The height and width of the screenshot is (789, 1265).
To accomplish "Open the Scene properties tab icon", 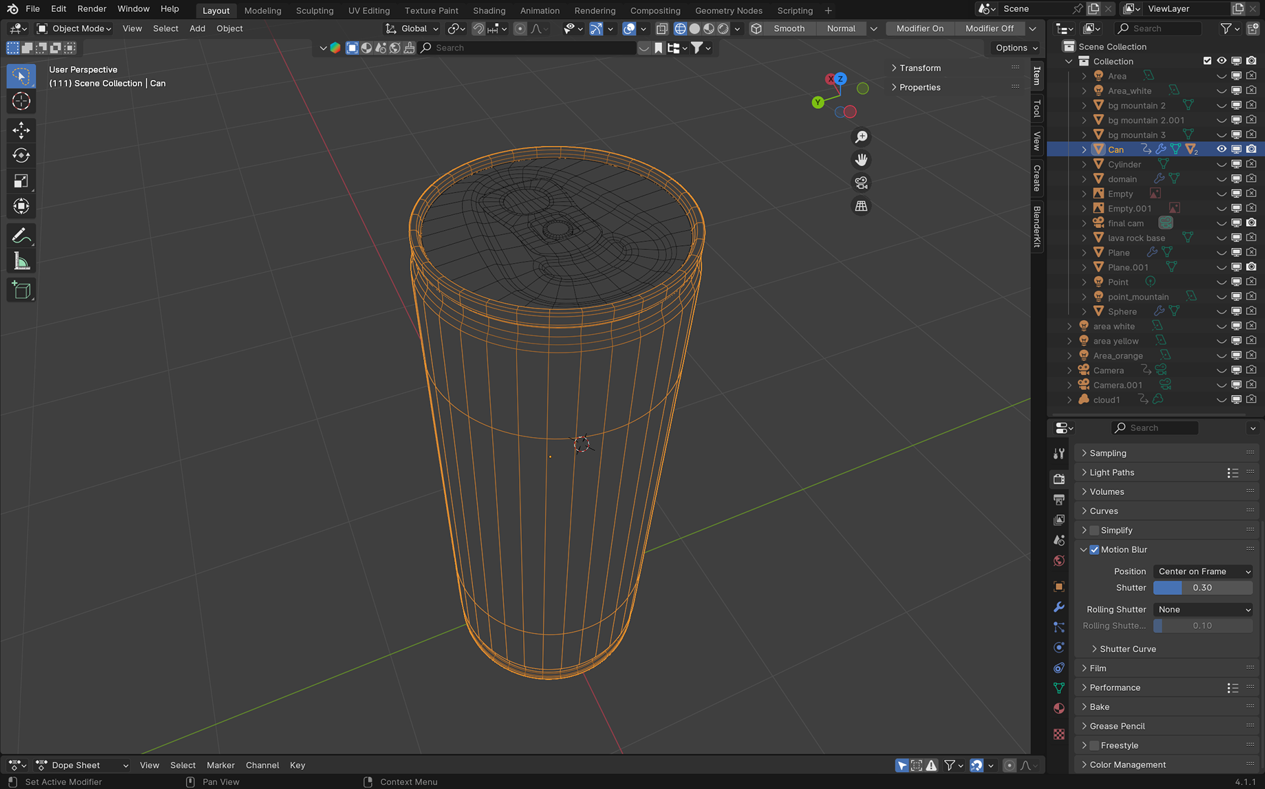I will tap(1059, 540).
